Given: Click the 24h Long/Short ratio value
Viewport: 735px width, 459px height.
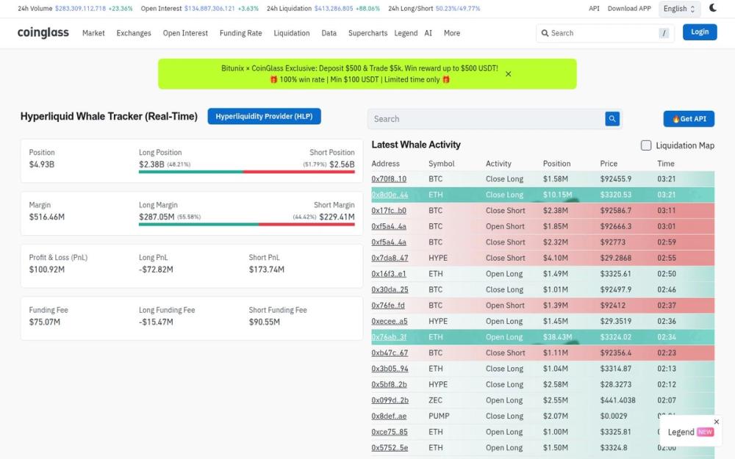Looking at the screenshot, I should coord(457,8).
